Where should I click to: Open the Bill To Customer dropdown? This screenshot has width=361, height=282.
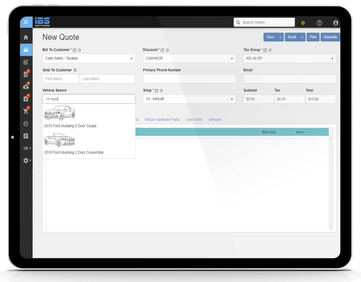[x=89, y=58]
